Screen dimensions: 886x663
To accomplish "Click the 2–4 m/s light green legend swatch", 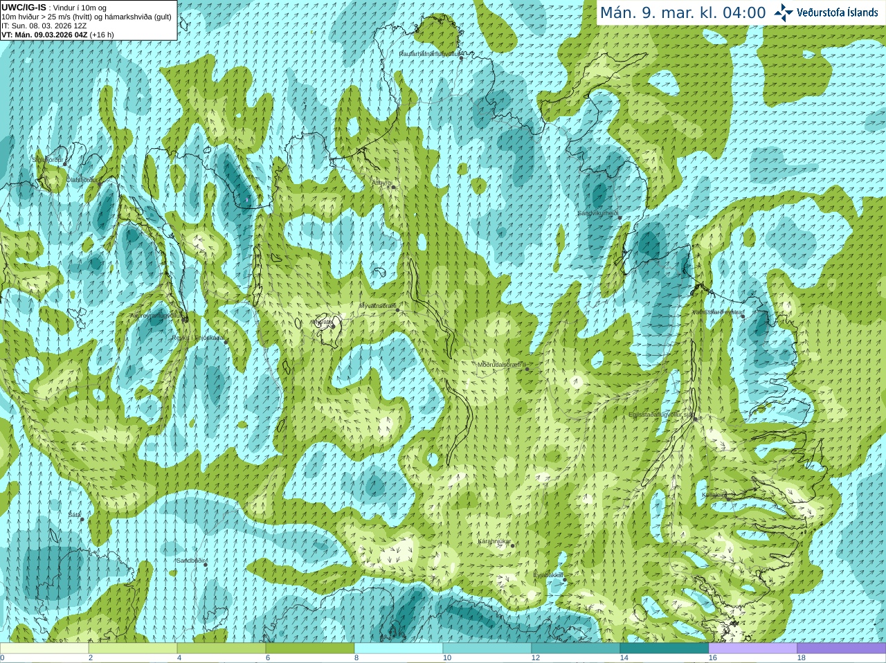I will pos(133,648).
